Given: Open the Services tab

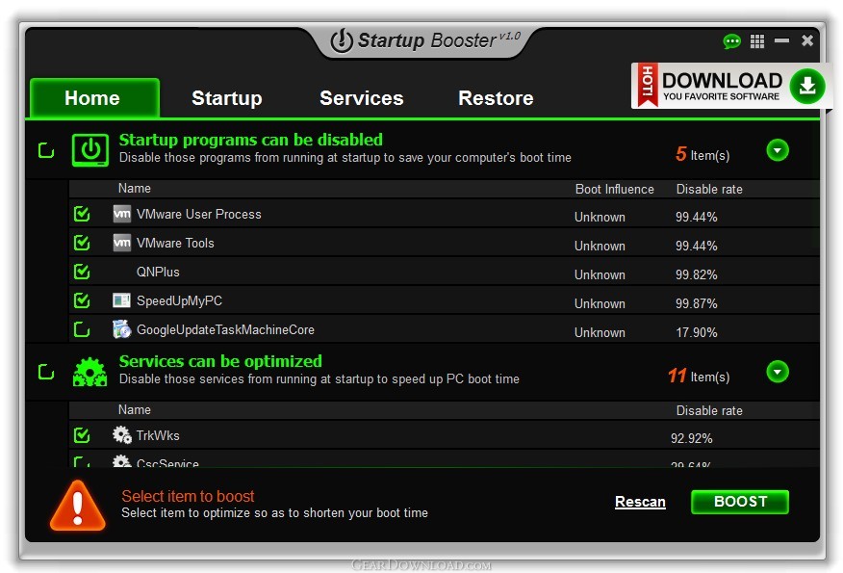Looking at the screenshot, I should [361, 98].
